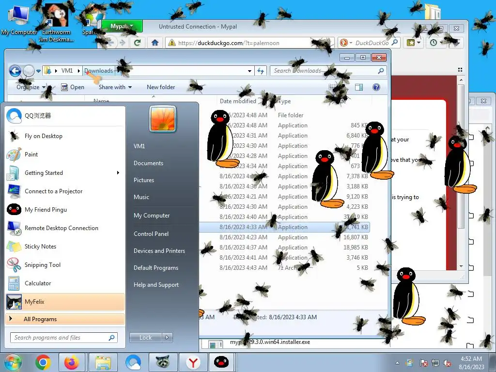Expand All Programs list
This screenshot has width=496, height=372.
65,319
